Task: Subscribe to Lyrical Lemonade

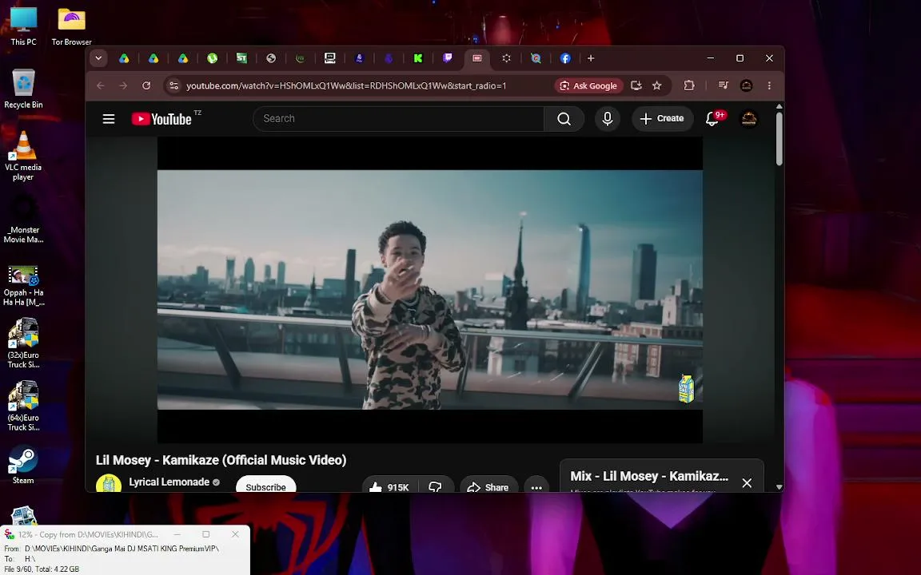Action: tap(265, 486)
